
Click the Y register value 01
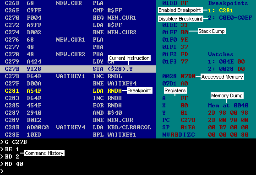point(184,113)
